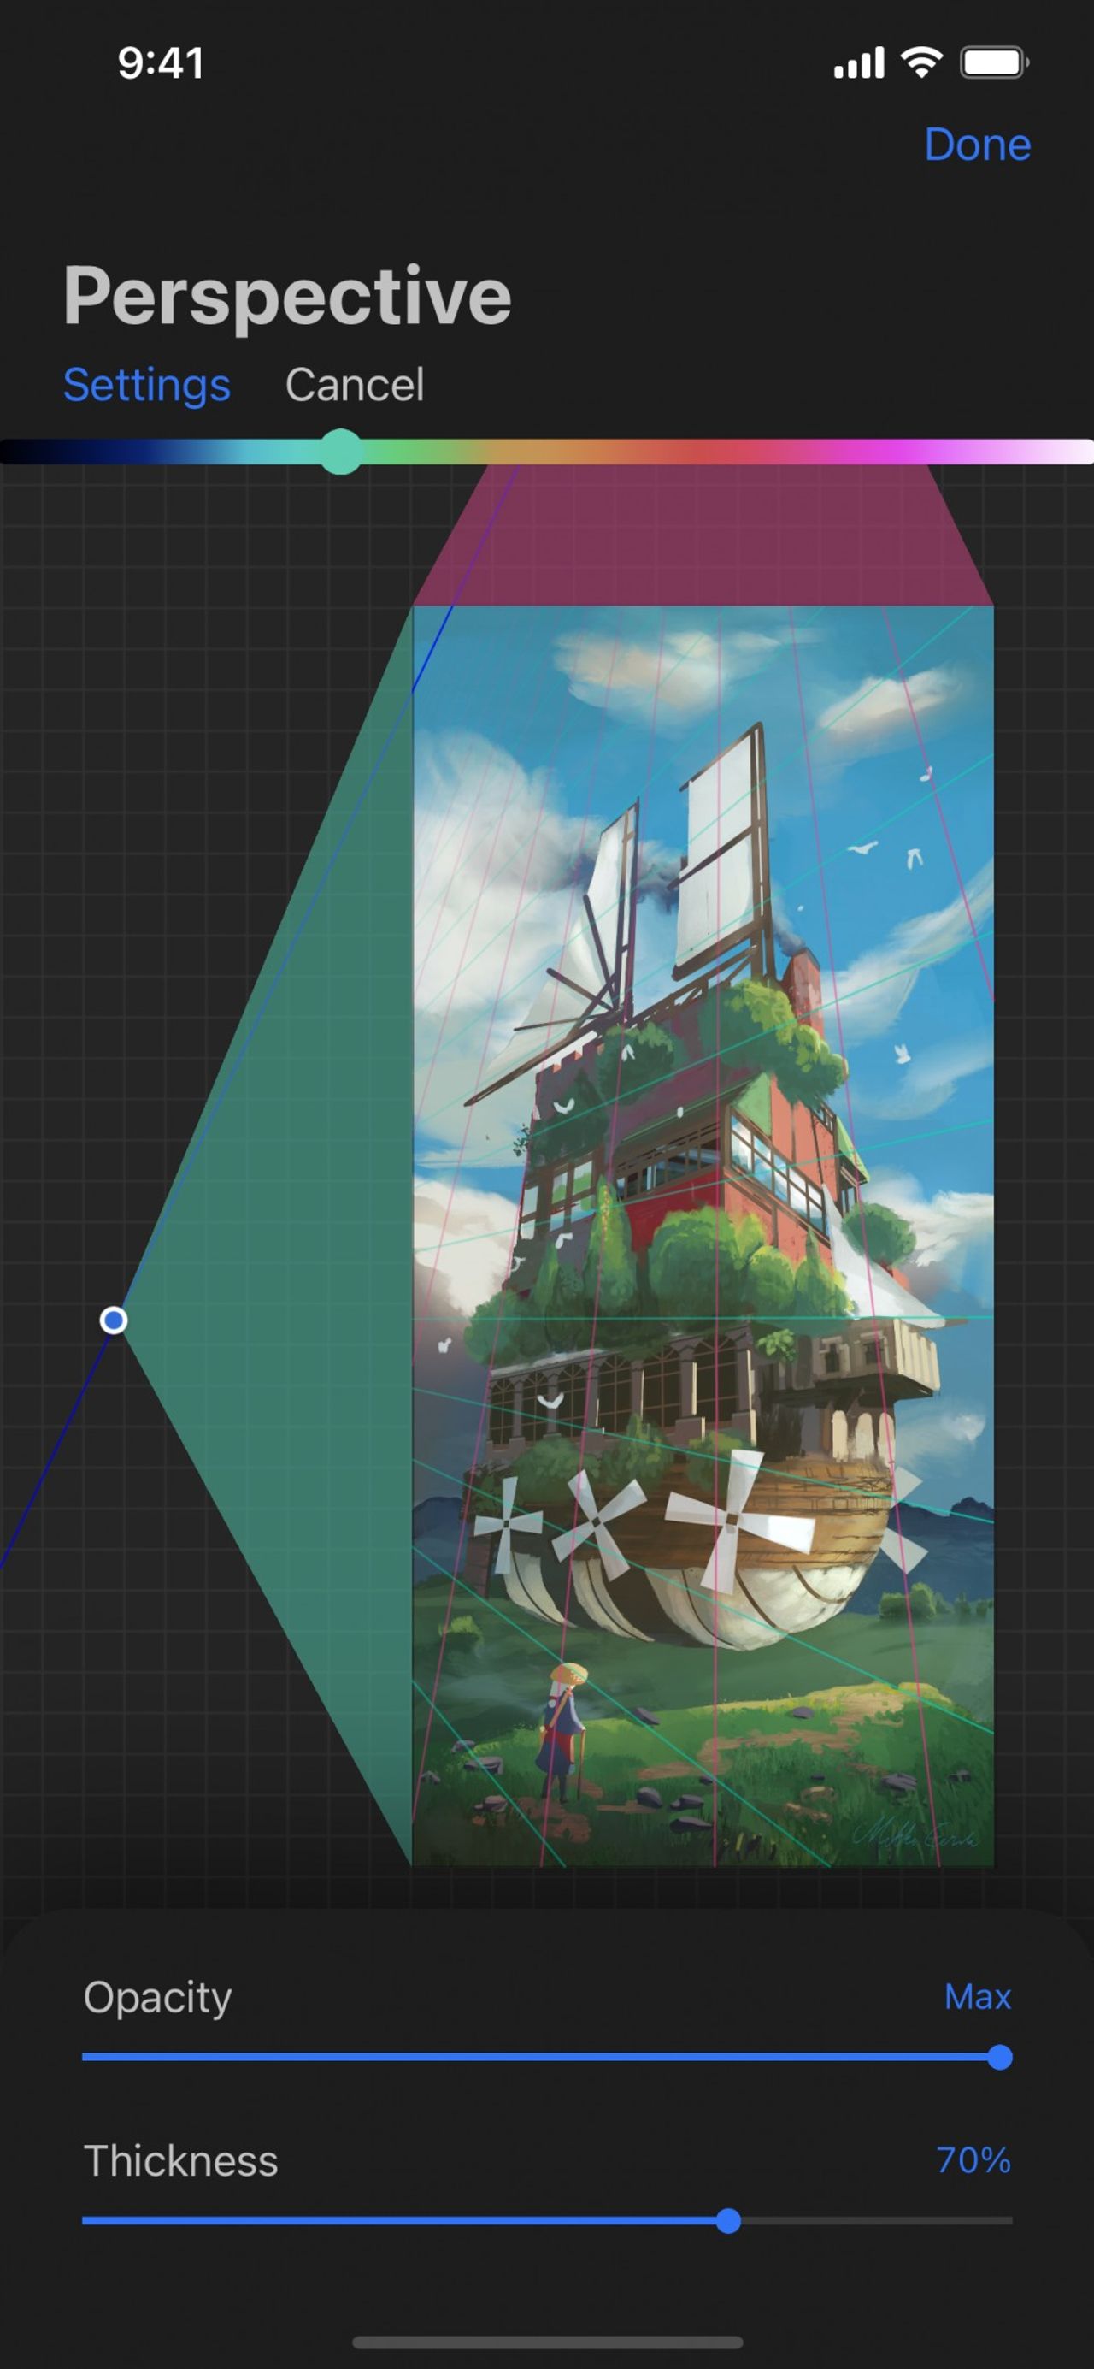Image resolution: width=1094 pixels, height=2369 pixels.
Task: Tap Done to finish perspective guide
Action: tap(976, 145)
